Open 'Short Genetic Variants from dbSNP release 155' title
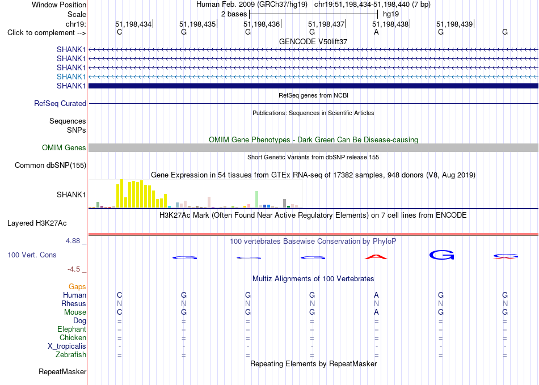The height and width of the screenshot is (385, 539). click(313, 157)
